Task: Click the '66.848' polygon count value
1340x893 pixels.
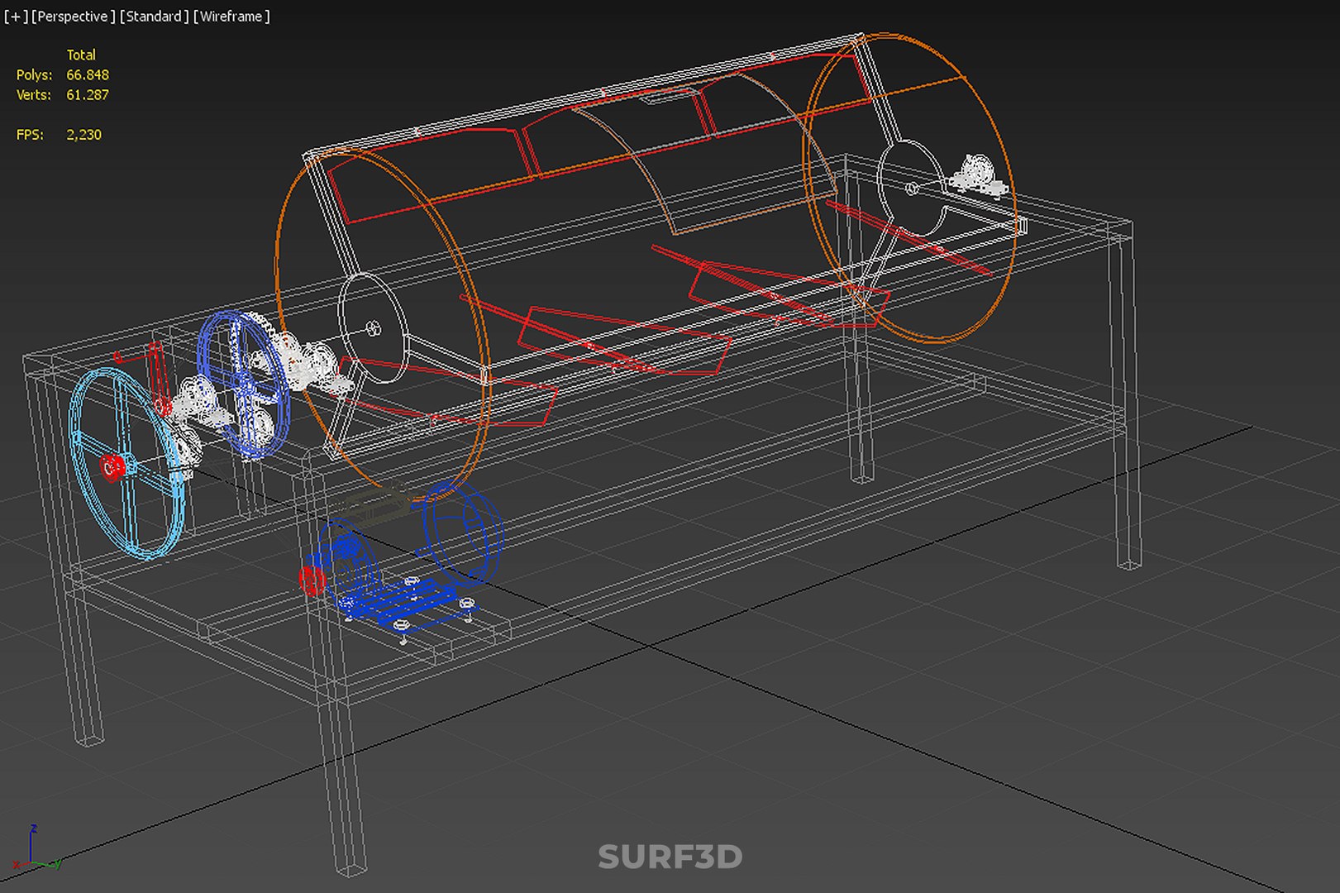Action: tap(88, 75)
